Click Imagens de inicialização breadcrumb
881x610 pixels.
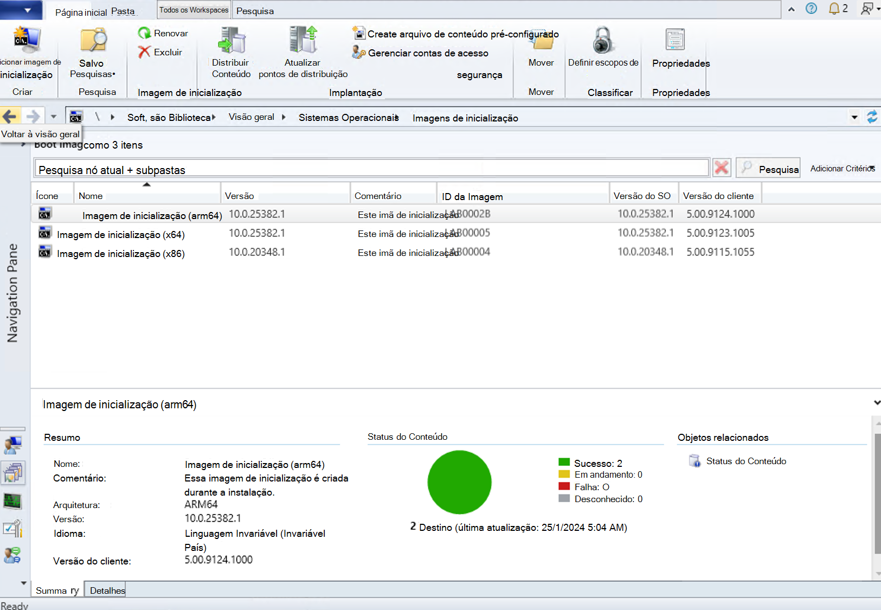pyautogui.click(x=465, y=118)
